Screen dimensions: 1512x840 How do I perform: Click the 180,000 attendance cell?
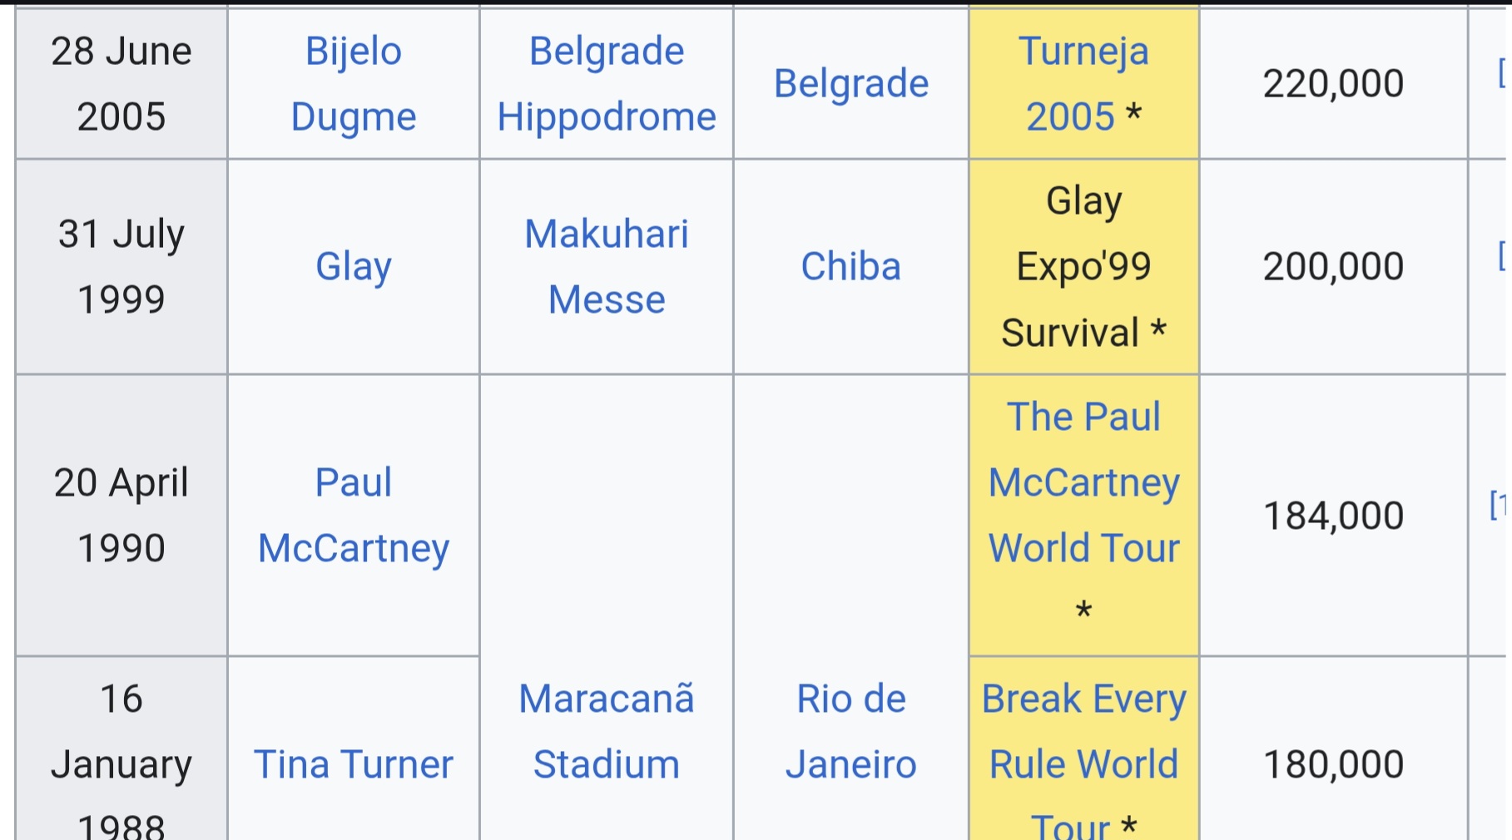tap(1333, 763)
